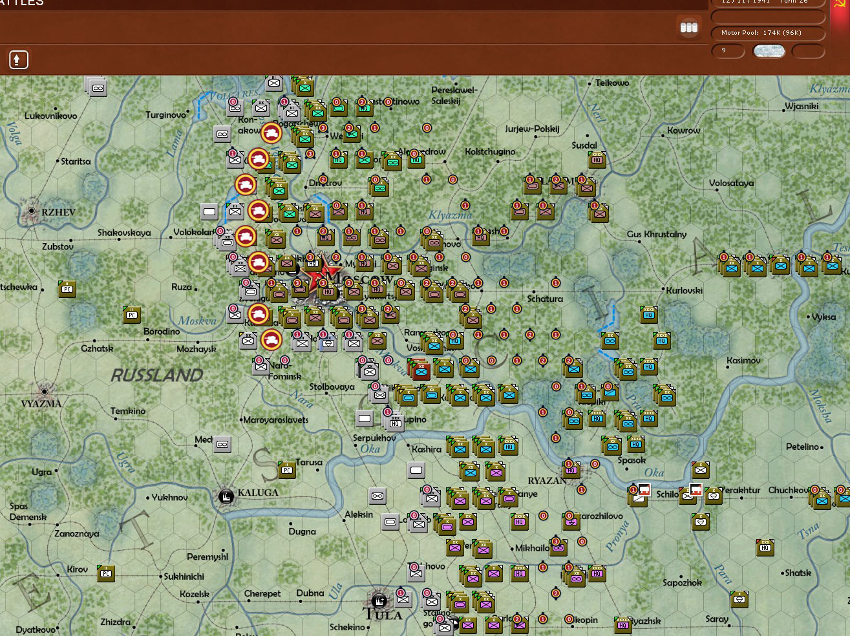This screenshot has width=850, height=636.
Task: Click the Kurlovski town label
Action: (684, 291)
